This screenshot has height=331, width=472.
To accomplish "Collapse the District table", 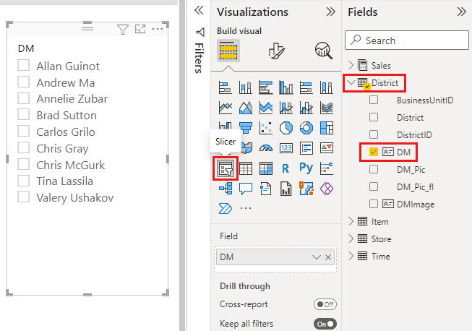I will (351, 82).
